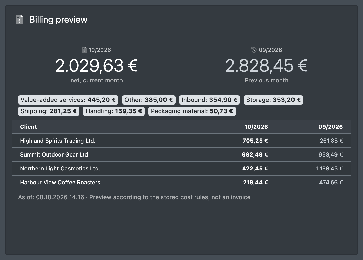The width and height of the screenshot is (363, 260).
Task: Click the Billing preview heading
Action: [58, 20]
